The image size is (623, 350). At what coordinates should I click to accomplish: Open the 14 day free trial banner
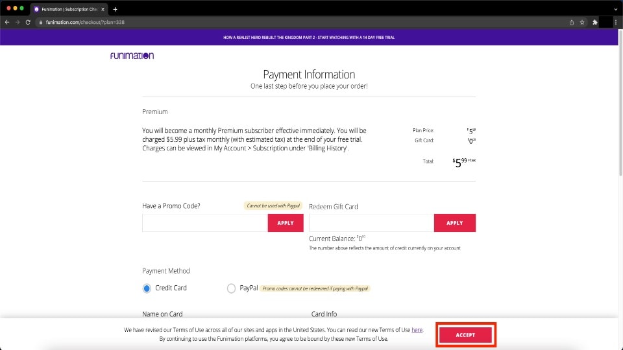click(x=309, y=38)
